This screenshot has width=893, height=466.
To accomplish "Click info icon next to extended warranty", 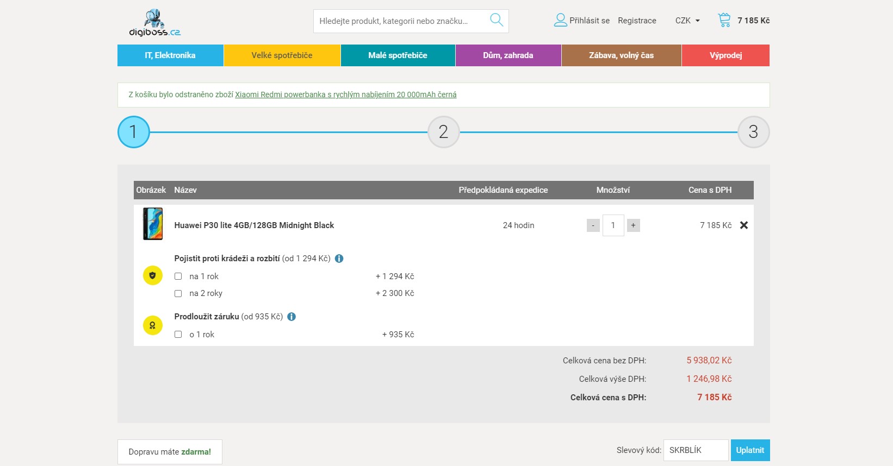I will [292, 317].
